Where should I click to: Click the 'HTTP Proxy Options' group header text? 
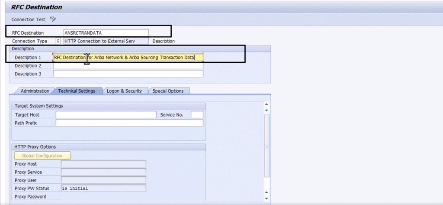pyautogui.click(x=35, y=146)
